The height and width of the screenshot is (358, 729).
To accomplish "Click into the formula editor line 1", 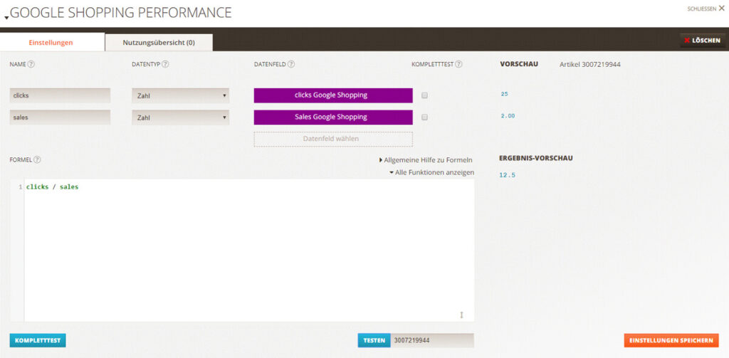I will point(250,187).
